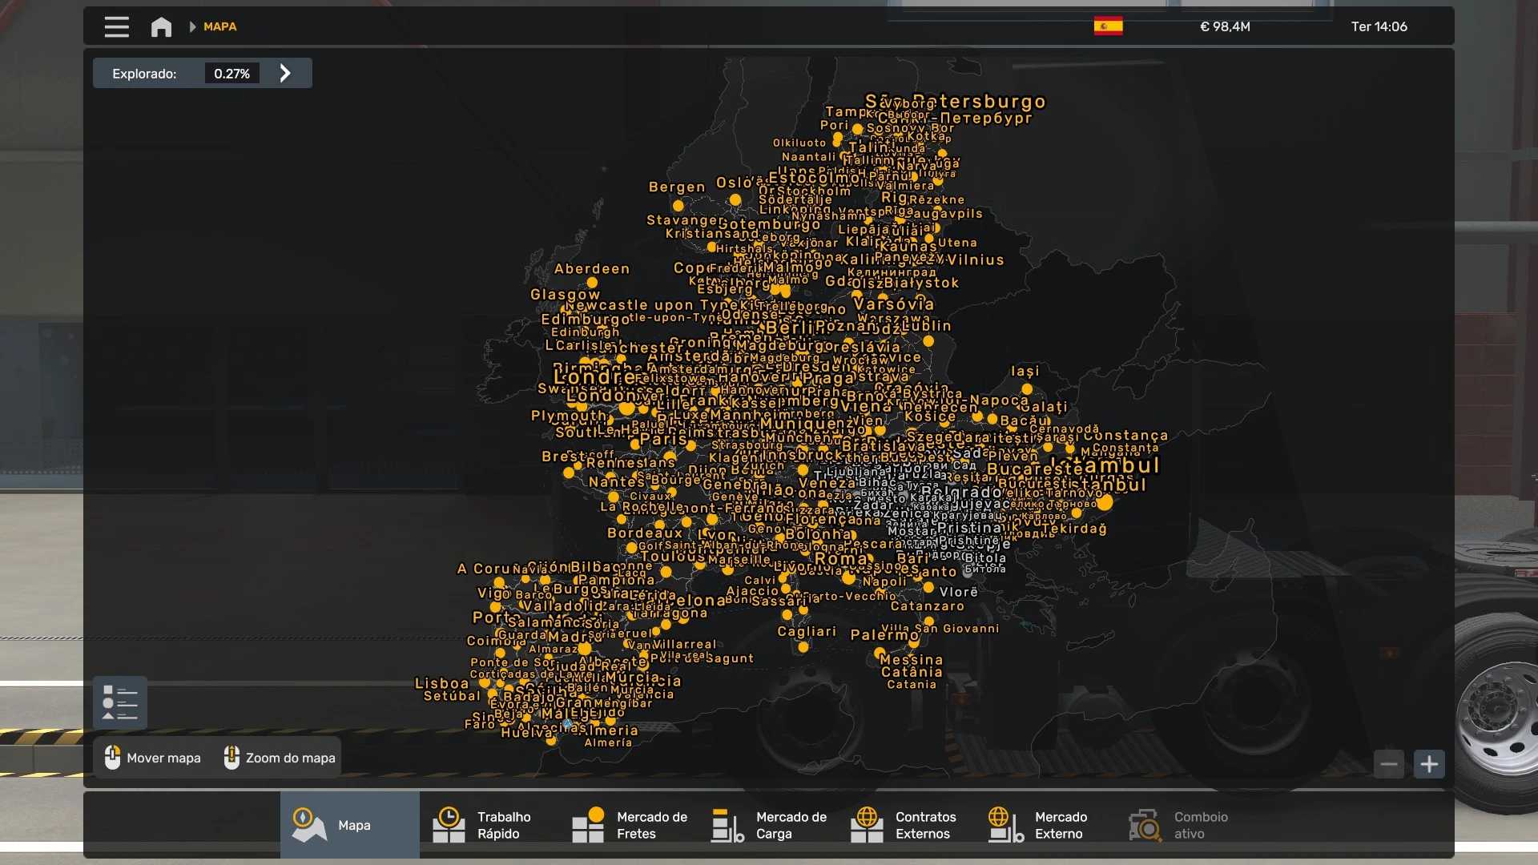Open Mercado de Fretes
Image resolution: width=1538 pixels, height=865 pixels.
click(x=630, y=825)
